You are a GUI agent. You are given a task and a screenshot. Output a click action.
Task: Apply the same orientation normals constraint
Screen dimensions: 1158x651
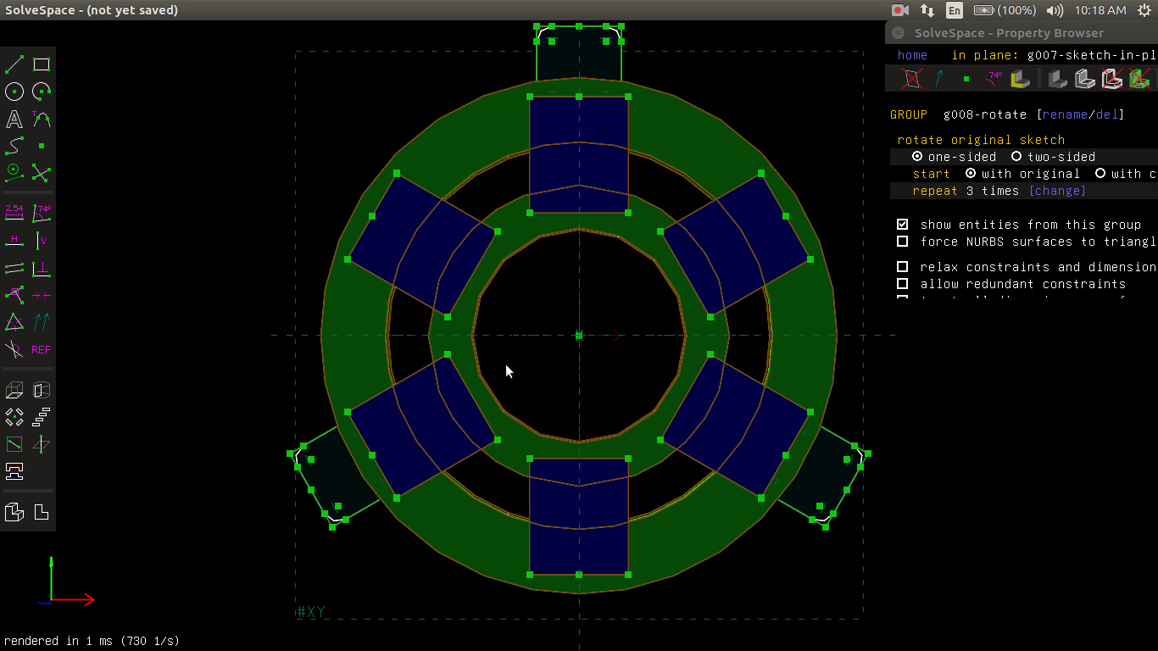(42, 322)
